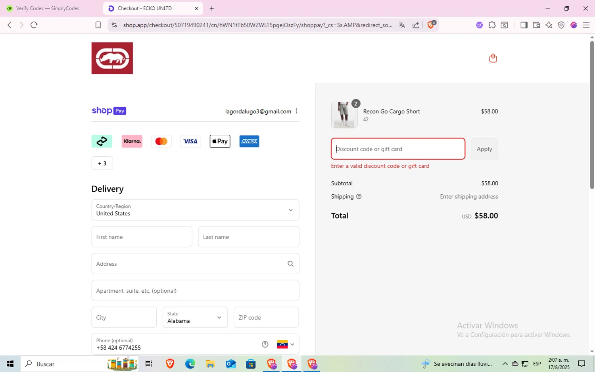Screen dimensions: 595x372
Task: Go back to the previous page
Action: pos(10,25)
